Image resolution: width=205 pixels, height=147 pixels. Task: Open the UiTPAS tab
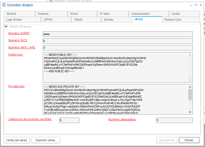click(x=48, y=20)
